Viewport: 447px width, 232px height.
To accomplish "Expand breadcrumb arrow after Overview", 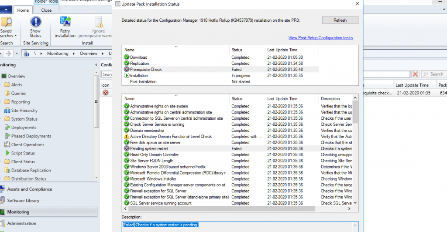I will (x=103, y=54).
